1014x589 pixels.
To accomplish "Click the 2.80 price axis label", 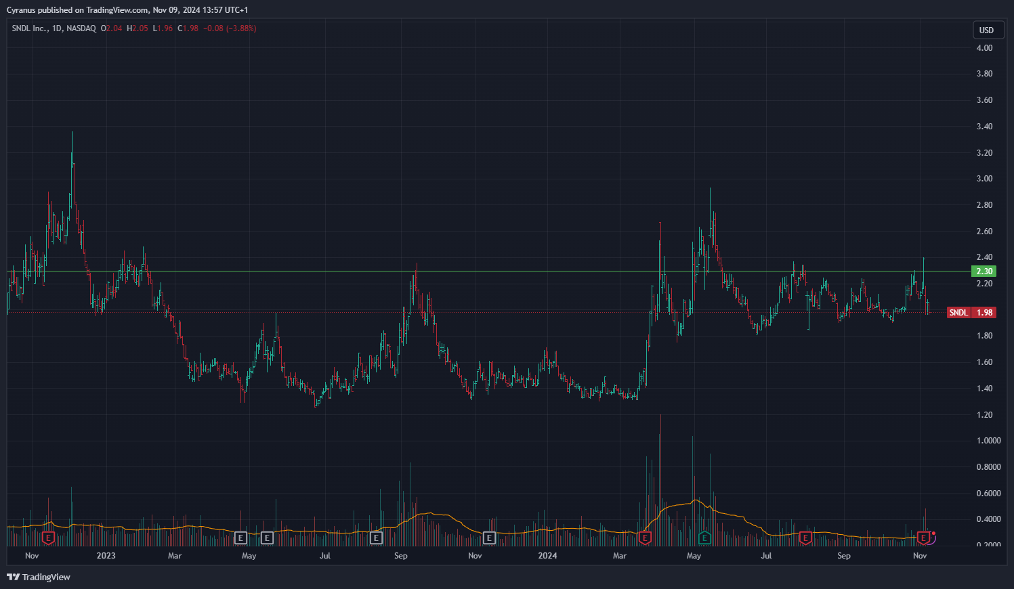I will [984, 205].
